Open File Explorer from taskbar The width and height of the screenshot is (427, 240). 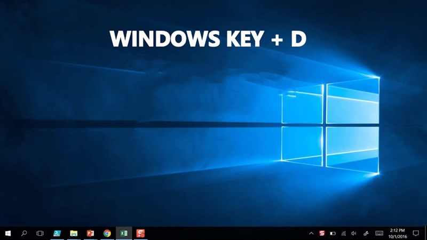74,233
